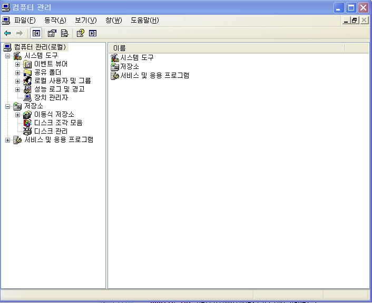The height and width of the screenshot is (303, 372).
Task: Click the 이동식 저장소 icon
Action: (x=27, y=115)
